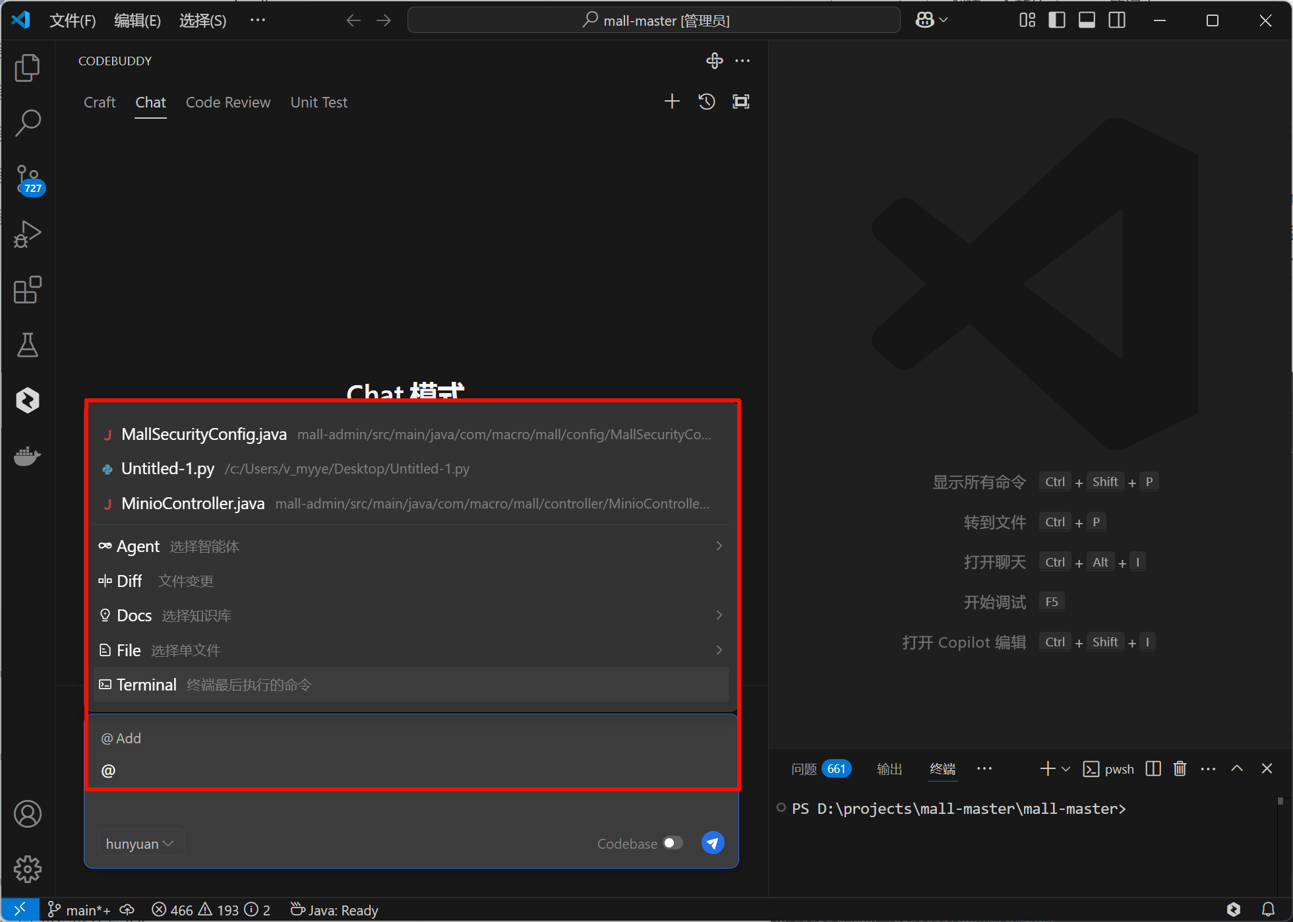This screenshot has height=922, width=1293.
Task: Open terminal panel more actions ellipsis
Action: coord(1208,769)
